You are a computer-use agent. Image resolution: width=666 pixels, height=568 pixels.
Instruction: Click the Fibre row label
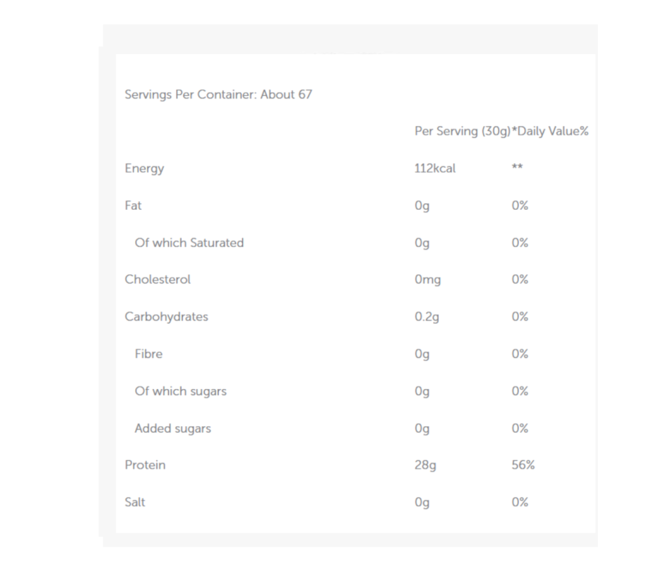point(149,354)
